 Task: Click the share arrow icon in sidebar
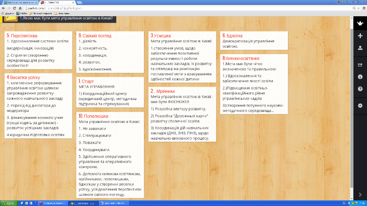click(x=360, y=65)
